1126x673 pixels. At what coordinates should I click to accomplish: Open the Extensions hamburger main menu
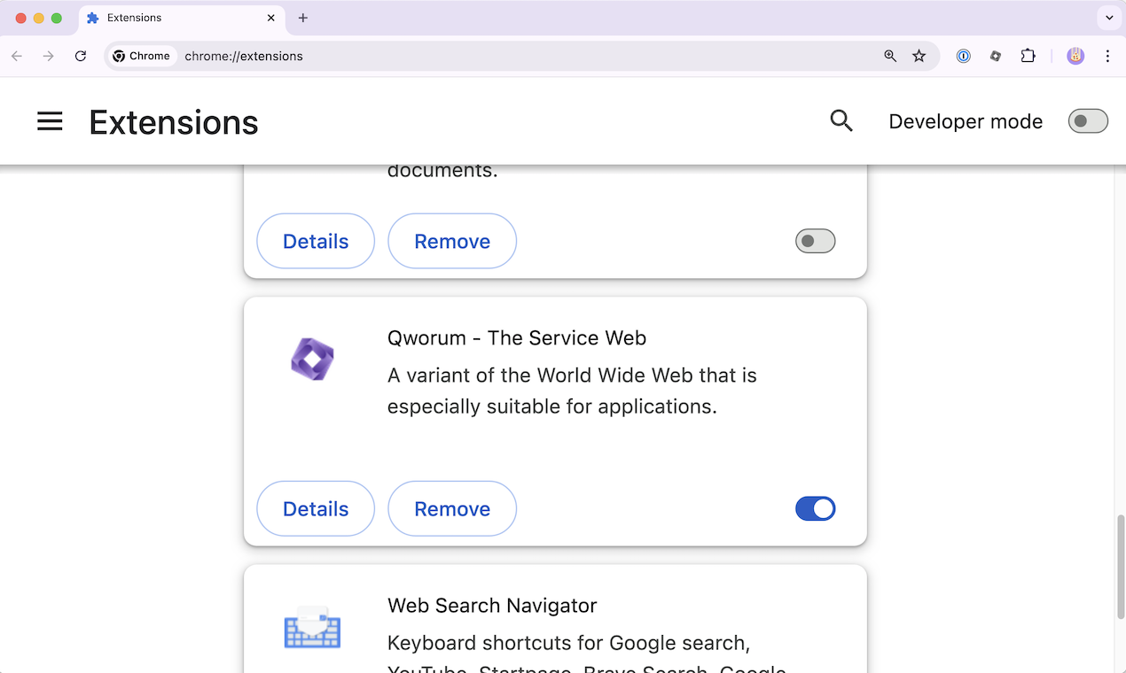click(50, 121)
